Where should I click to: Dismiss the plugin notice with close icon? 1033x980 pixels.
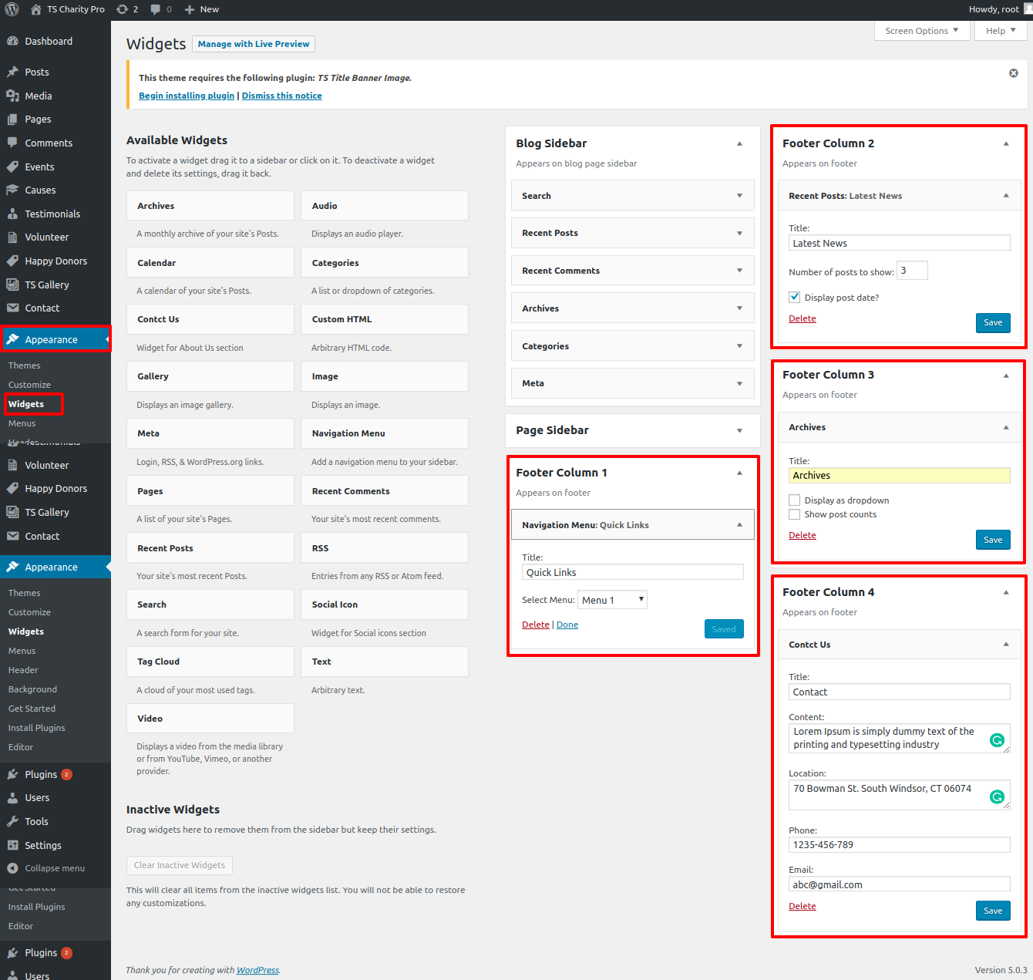coord(1013,73)
